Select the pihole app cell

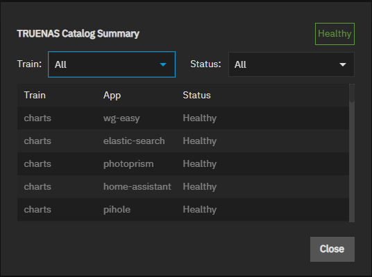point(117,210)
